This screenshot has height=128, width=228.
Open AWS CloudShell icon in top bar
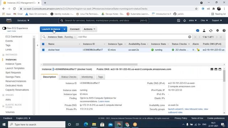pyautogui.click(x=178, y=21)
